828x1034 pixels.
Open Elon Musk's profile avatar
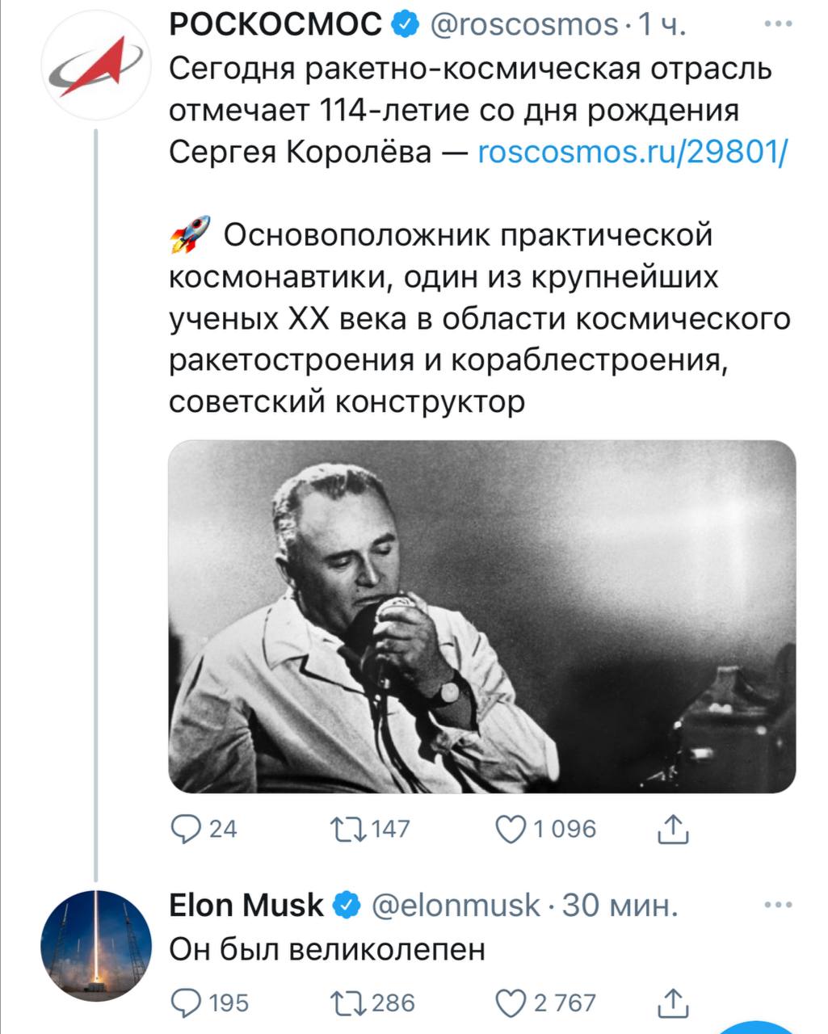(x=95, y=944)
